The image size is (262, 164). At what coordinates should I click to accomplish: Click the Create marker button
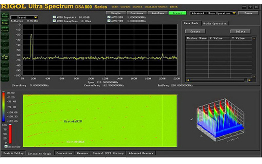[195, 31]
